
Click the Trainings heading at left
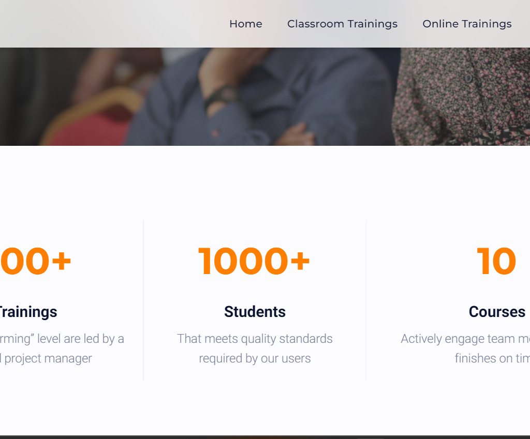pyautogui.click(x=28, y=312)
